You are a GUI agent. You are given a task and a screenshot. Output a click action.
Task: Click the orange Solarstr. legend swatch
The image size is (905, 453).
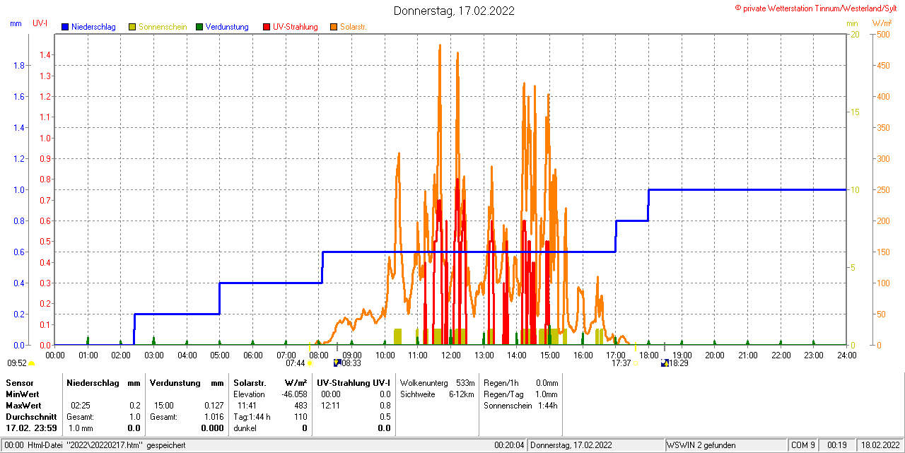tap(334, 27)
